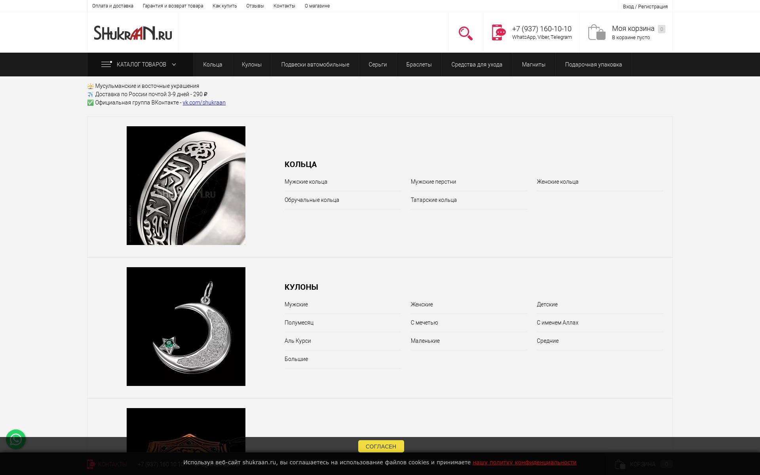Open Женские pendants subcategory
Viewport: 760px width, 475px height.
pyautogui.click(x=422, y=304)
